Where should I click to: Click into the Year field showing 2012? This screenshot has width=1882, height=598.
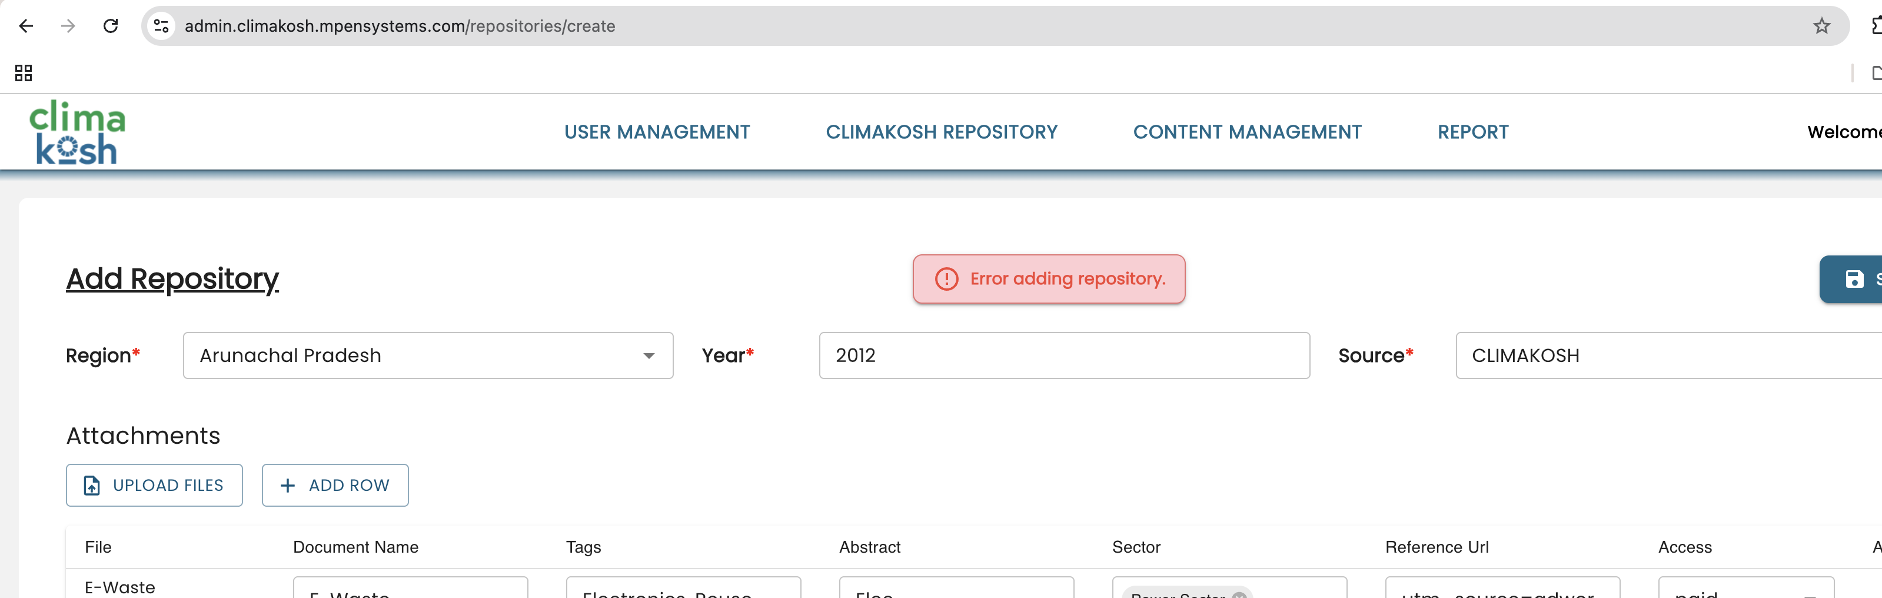pos(1064,356)
